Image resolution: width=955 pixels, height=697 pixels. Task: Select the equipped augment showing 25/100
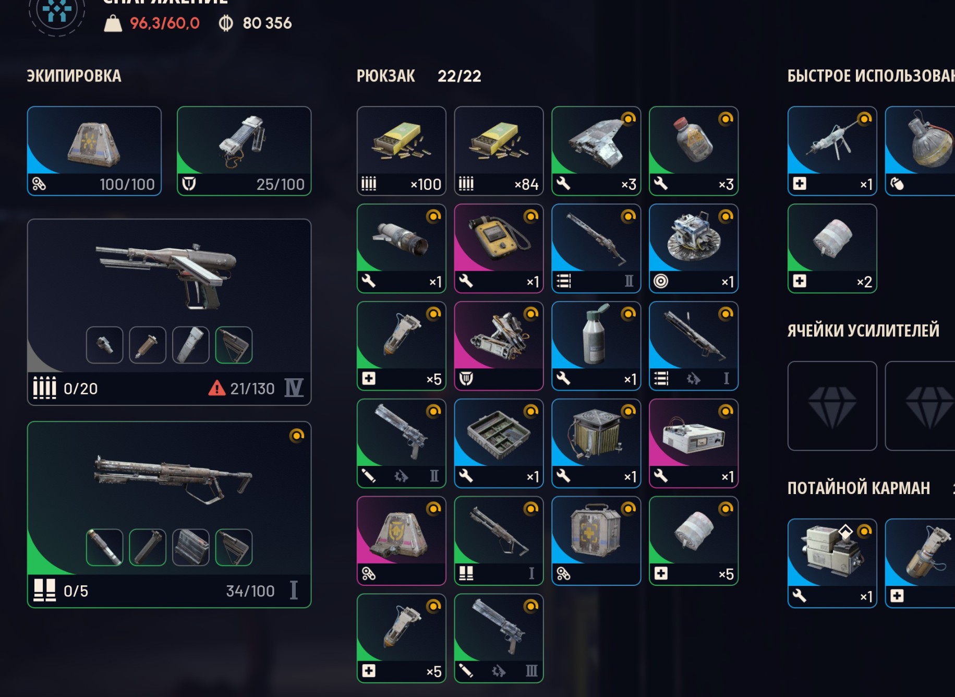pyautogui.click(x=244, y=151)
